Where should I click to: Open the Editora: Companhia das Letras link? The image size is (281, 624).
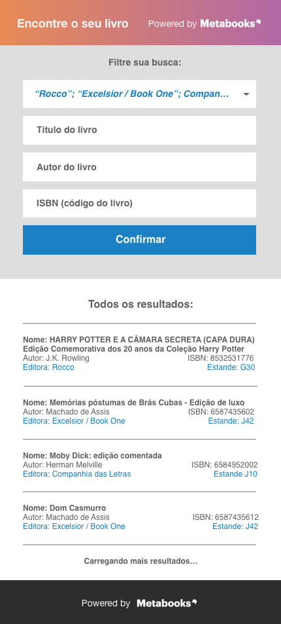click(x=76, y=474)
